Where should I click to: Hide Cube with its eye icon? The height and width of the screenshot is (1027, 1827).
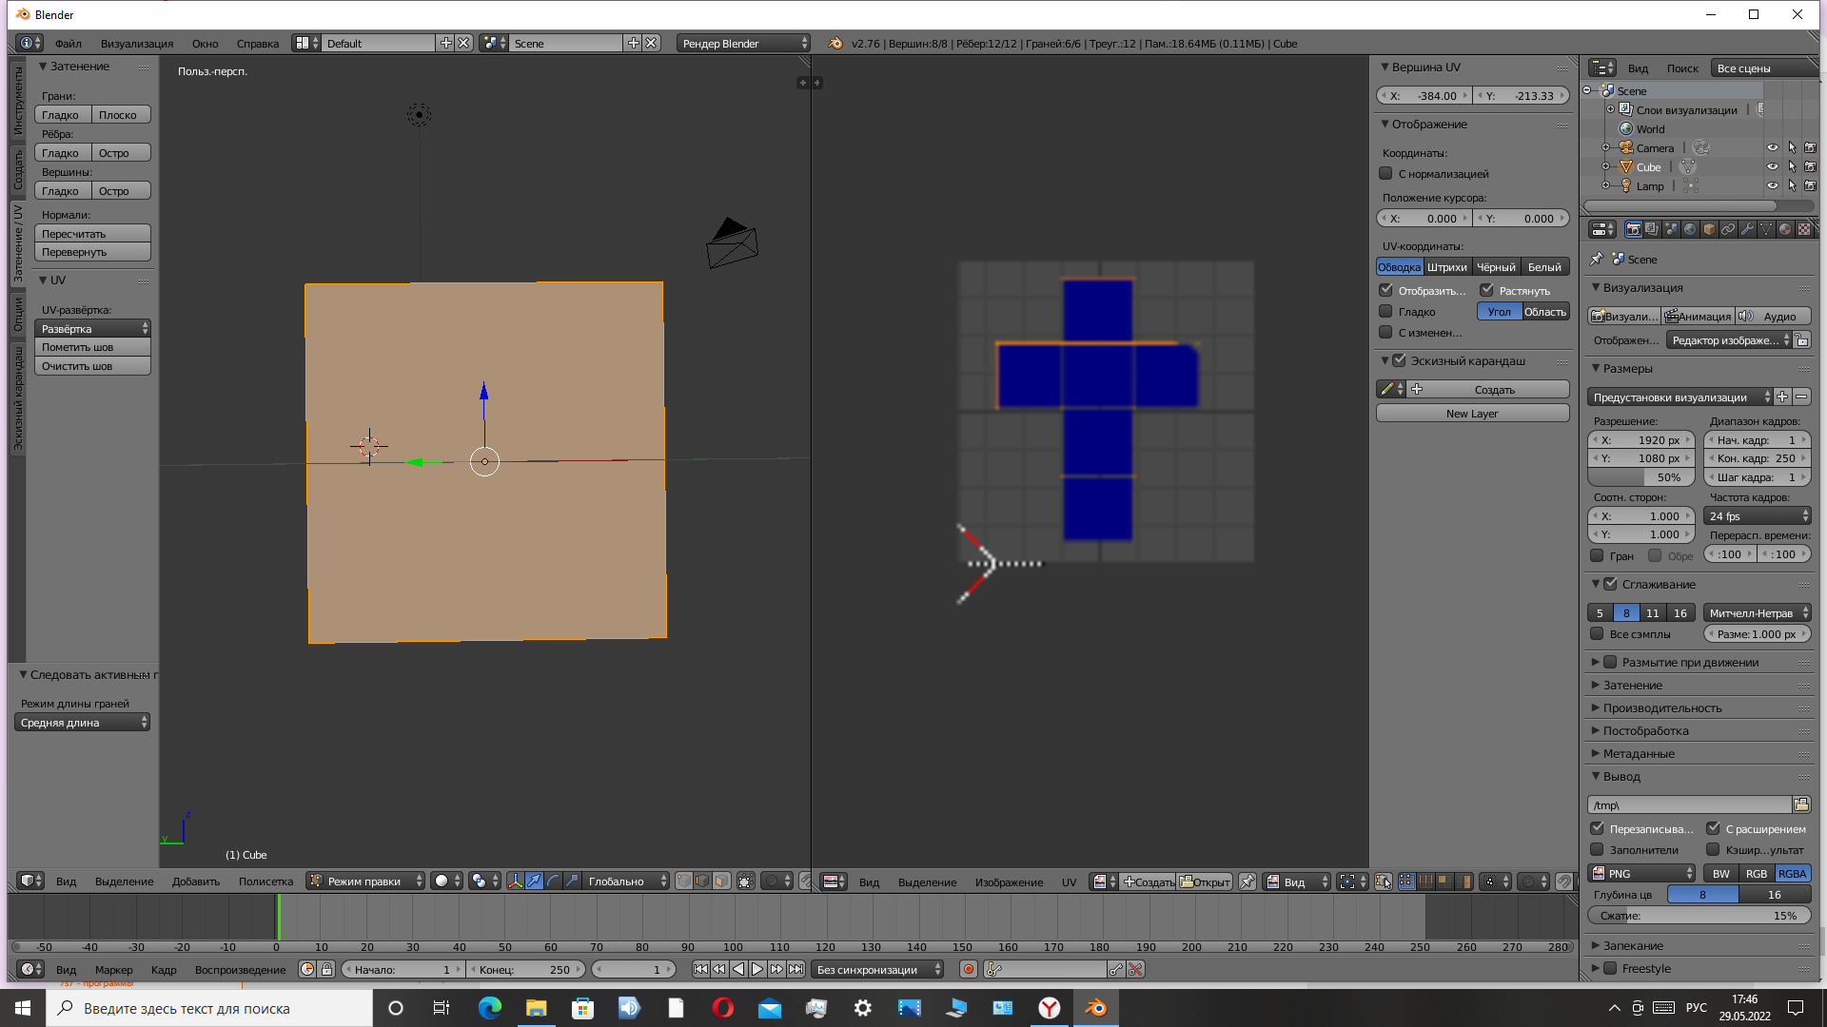[1772, 167]
